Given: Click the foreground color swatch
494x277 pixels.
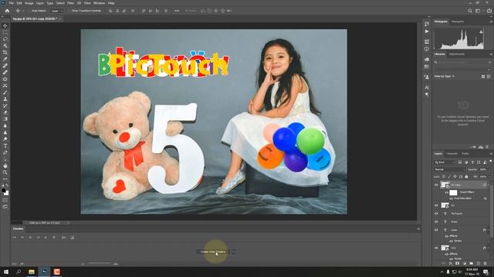Looking at the screenshot, I should 3,191.
